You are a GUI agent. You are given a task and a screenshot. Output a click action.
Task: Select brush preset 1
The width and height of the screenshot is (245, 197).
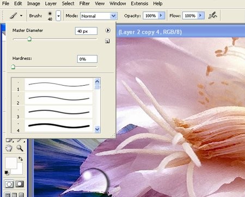coord(52,85)
